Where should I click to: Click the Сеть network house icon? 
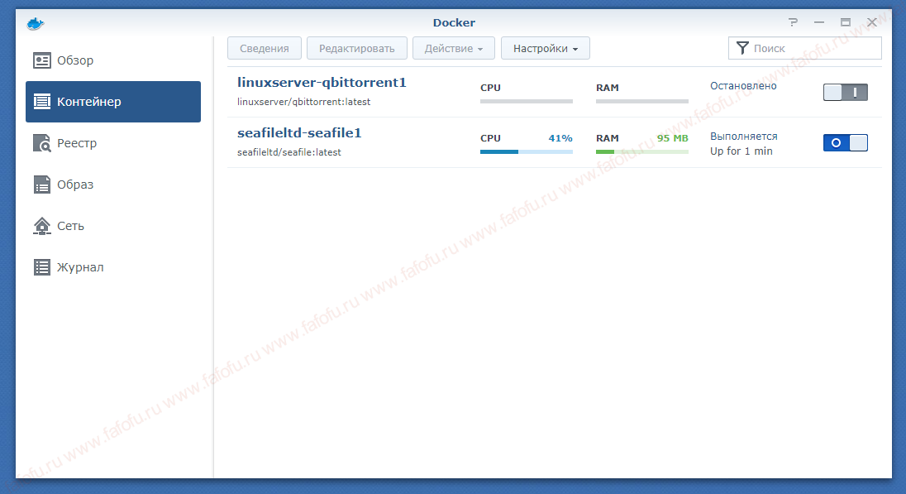coord(41,226)
